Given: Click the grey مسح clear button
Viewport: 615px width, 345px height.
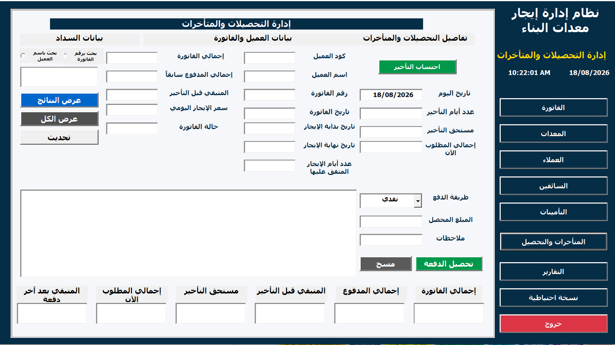Looking at the screenshot, I should coord(386,264).
